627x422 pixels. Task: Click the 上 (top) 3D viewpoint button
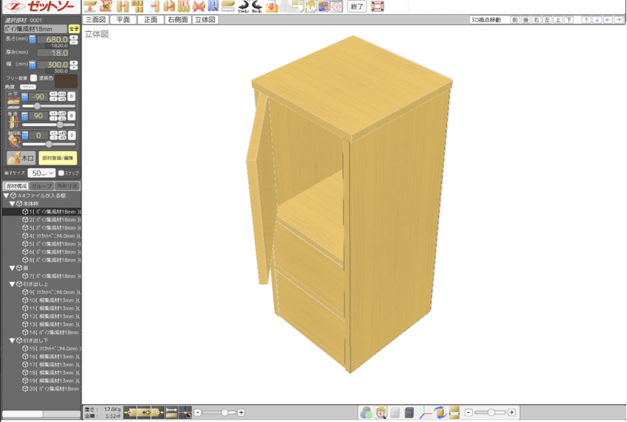[x=558, y=20]
